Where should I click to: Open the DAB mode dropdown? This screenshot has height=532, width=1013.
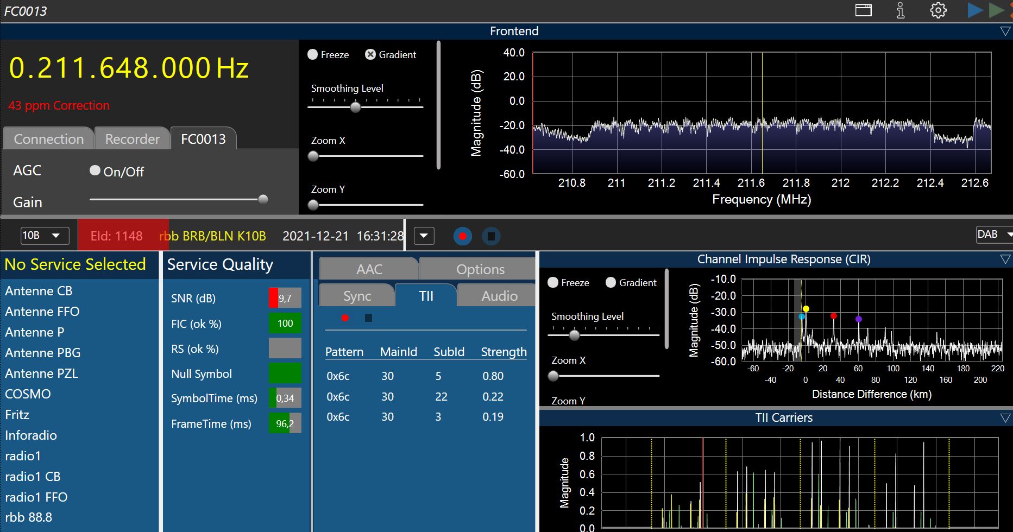click(994, 235)
